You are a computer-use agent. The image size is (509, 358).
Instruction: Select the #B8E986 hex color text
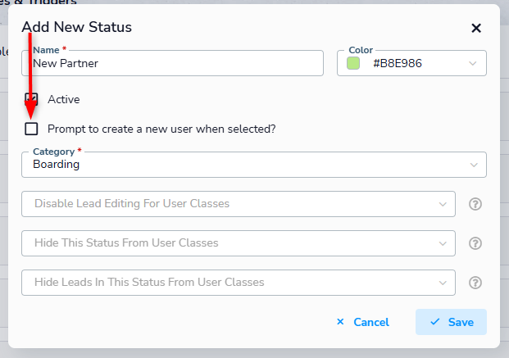tap(398, 63)
